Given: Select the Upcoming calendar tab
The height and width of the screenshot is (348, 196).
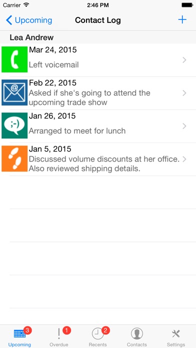Looking at the screenshot, I should coord(20,337).
